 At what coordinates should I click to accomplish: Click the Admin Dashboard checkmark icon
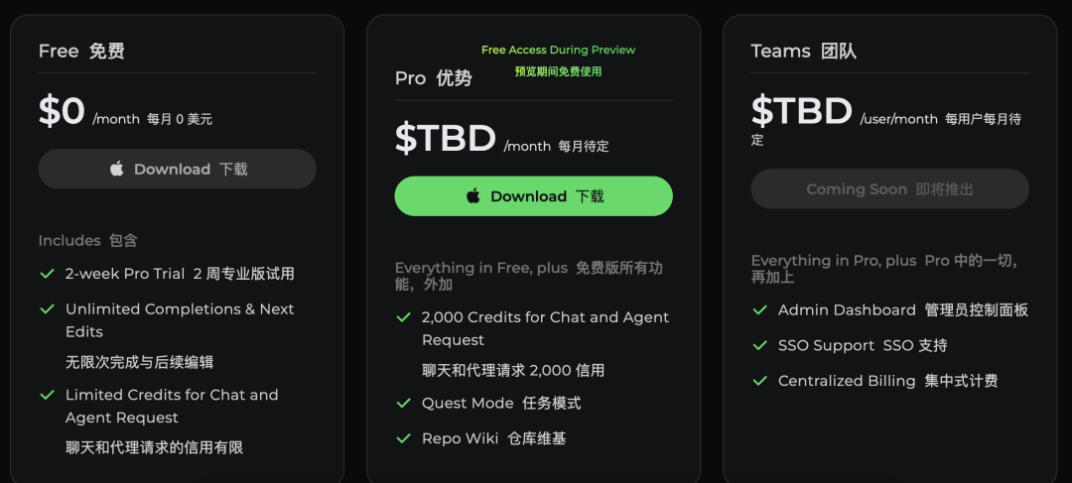click(x=759, y=310)
